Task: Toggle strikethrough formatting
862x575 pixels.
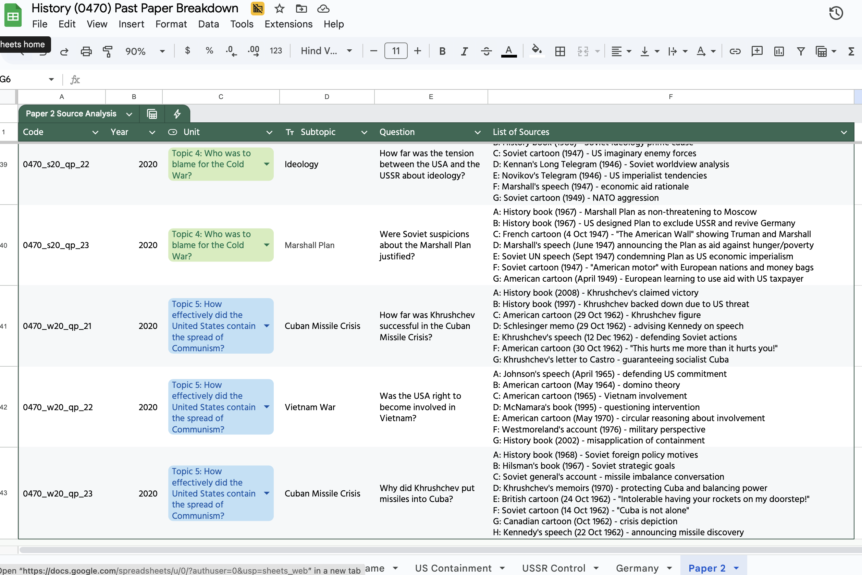Action: [x=486, y=51]
